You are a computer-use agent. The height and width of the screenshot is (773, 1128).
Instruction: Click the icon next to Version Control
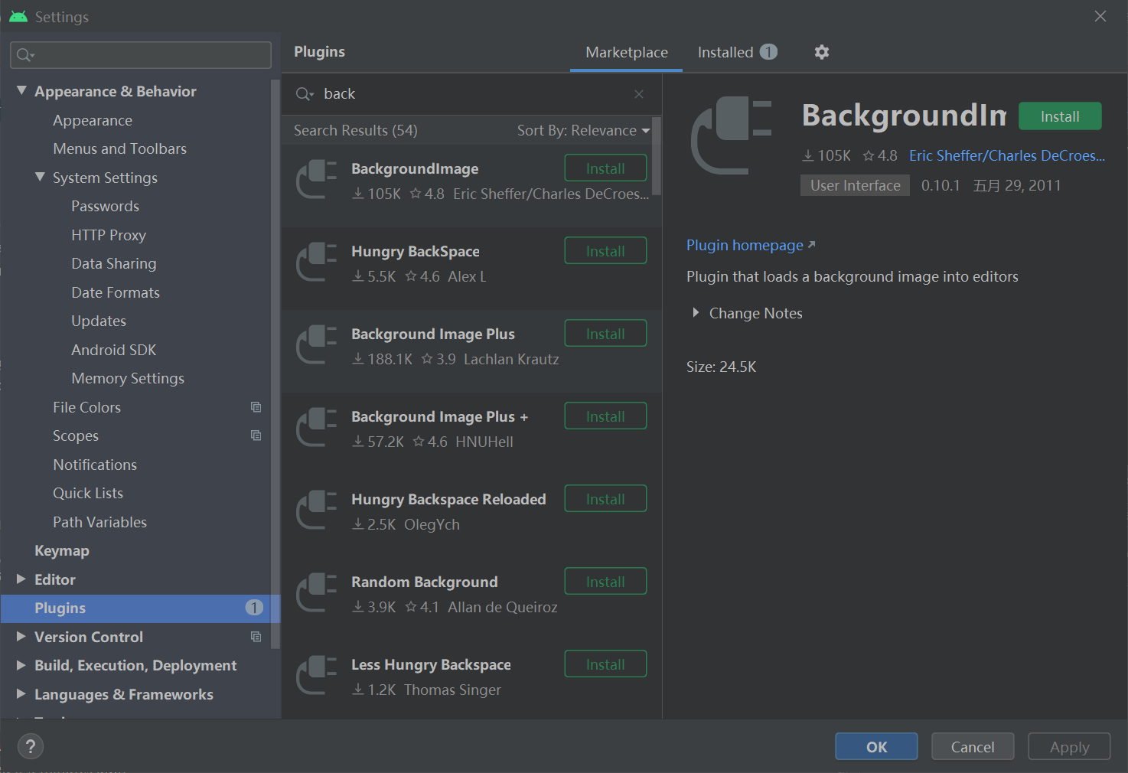click(x=256, y=636)
